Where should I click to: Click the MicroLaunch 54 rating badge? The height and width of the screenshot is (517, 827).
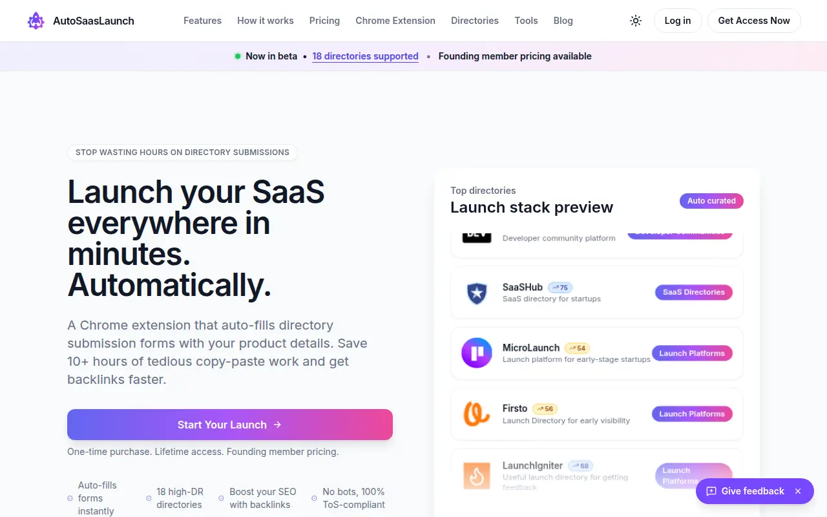577,348
